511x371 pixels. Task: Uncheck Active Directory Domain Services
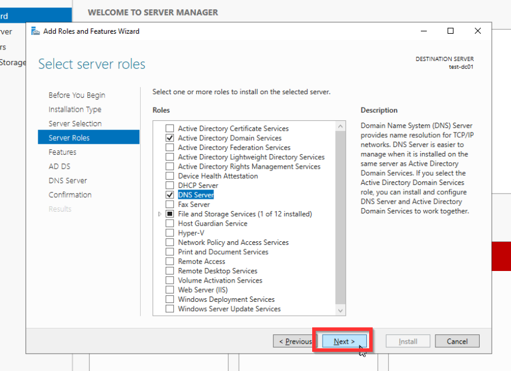point(170,138)
